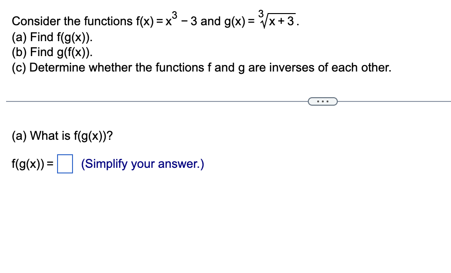Click the exponent 3 in x³

tap(174, 15)
